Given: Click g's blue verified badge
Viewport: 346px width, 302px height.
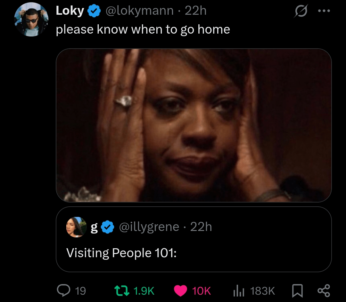Looking at the screenshot, I should point(108,227).
